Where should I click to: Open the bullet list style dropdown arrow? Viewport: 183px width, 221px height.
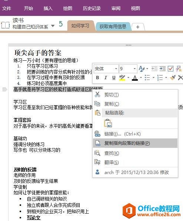coord(153,77)
